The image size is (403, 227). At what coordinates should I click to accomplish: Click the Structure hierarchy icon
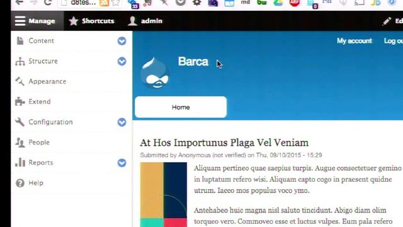(20, 61)
